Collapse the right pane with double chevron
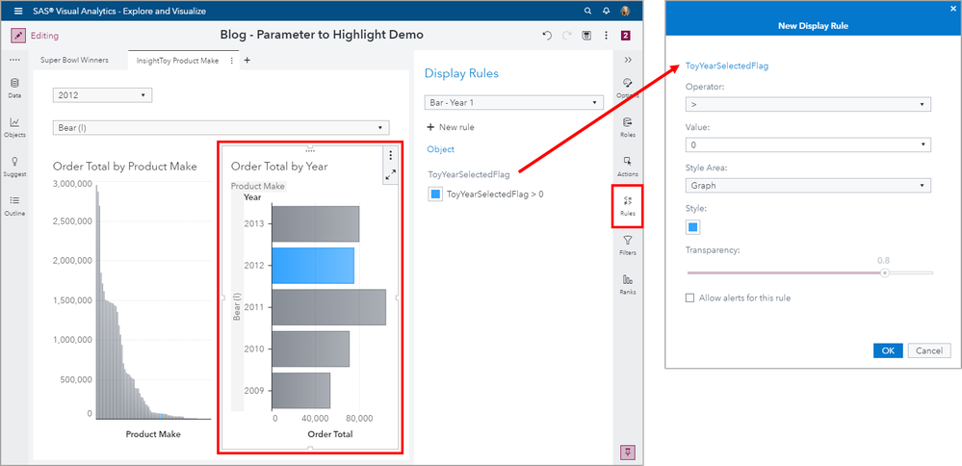Image resolution: width=962 pixels, height=466 pixels. coord(628,60)
